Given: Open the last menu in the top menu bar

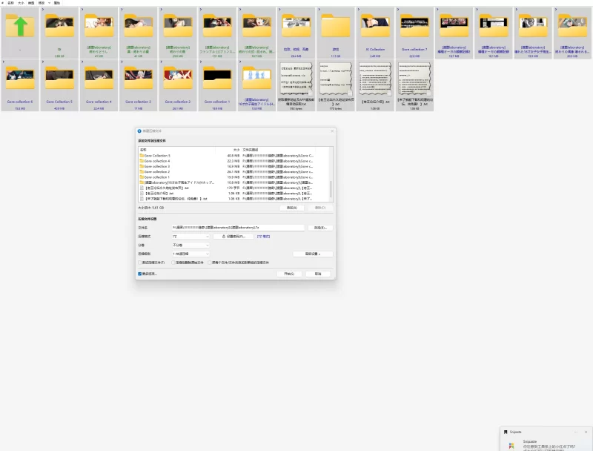Looking at the screenshot, I should (56, 3).
